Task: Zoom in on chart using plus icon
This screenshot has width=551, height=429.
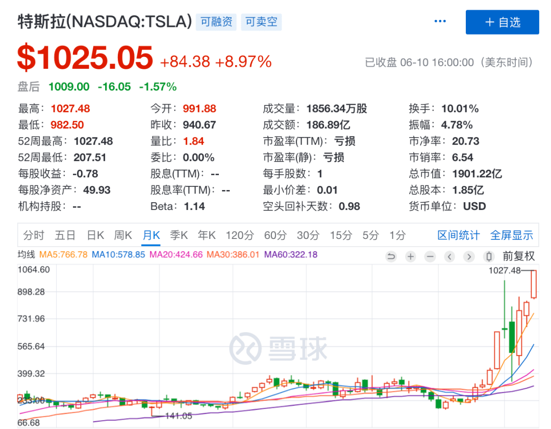Action: (x=410, y=256)
